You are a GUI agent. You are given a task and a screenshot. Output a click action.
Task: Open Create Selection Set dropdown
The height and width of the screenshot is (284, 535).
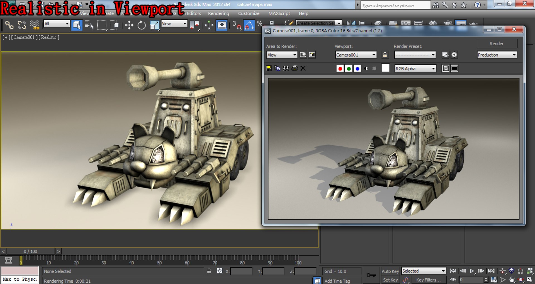point(318,23)
